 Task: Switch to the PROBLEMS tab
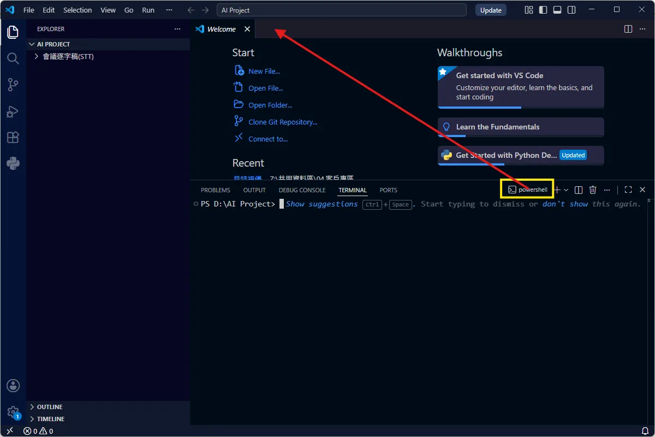216,190
